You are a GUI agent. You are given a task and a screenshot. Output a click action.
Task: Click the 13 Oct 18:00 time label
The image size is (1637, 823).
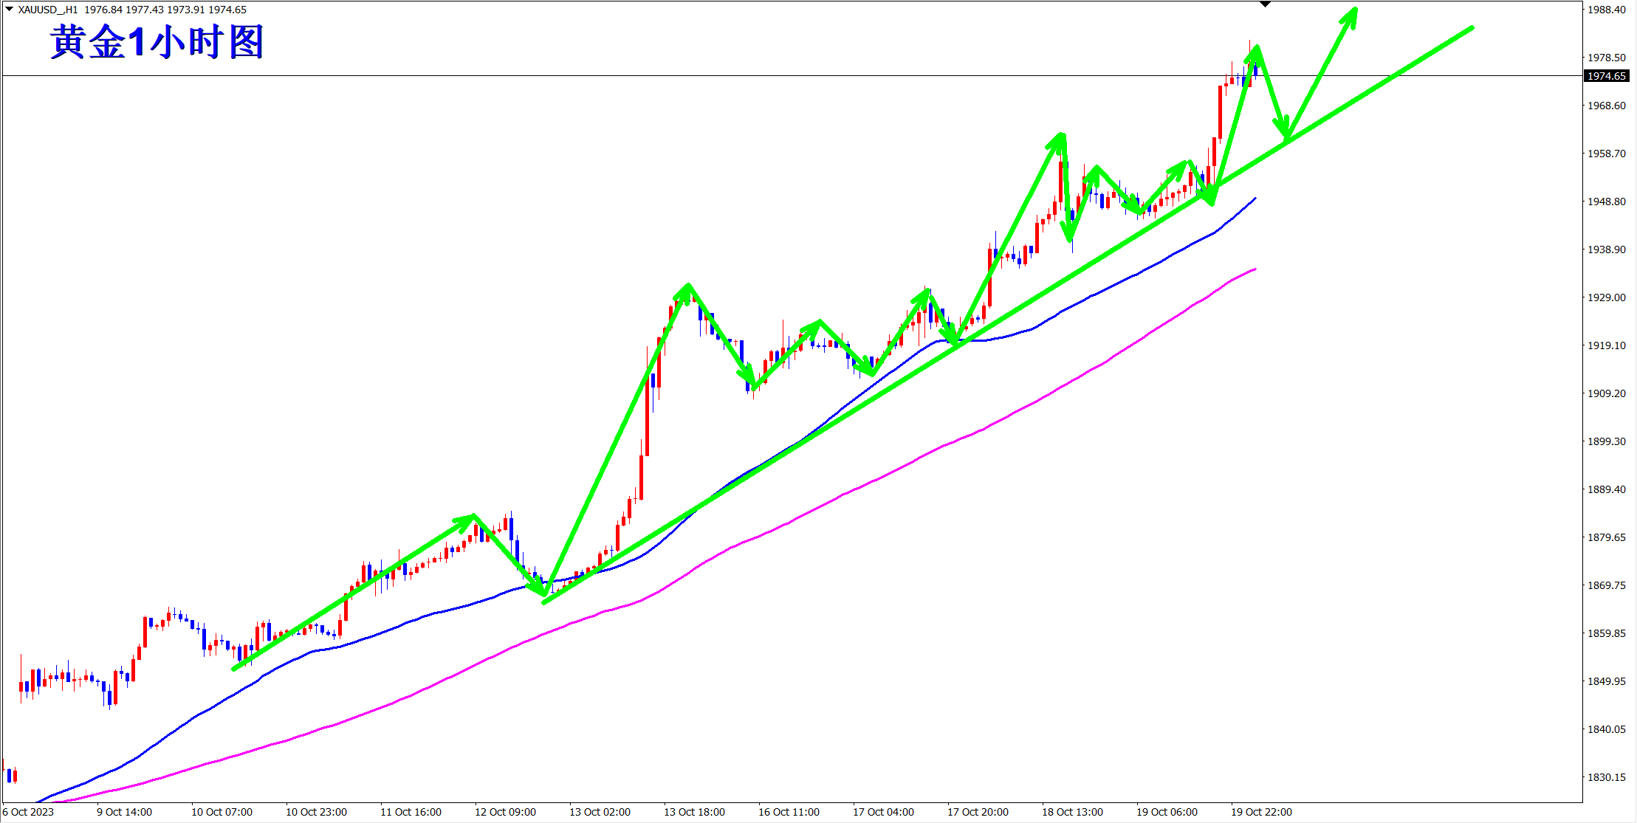click(694, 812)
